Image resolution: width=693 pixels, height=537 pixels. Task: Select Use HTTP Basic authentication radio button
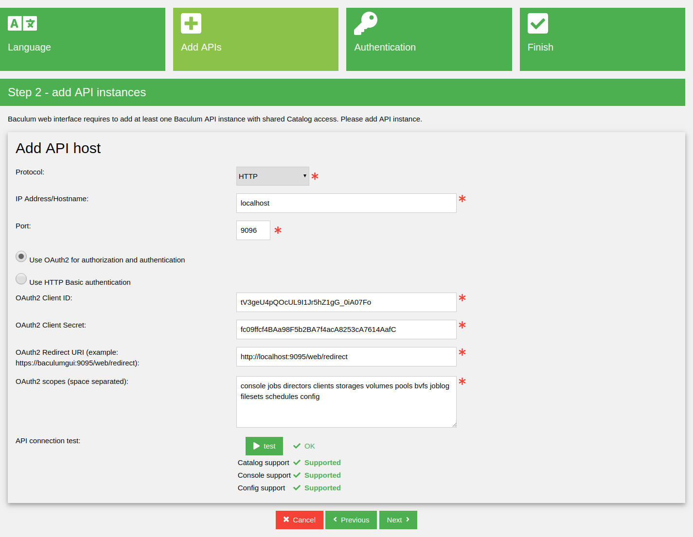(21, 278)
